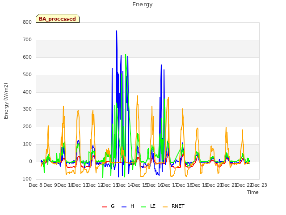Toggle the RNET series legend entry

click(173, 206)
